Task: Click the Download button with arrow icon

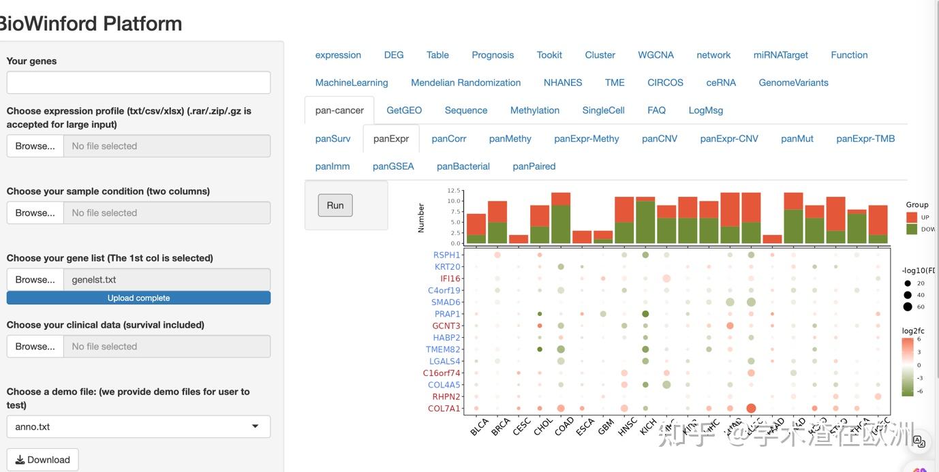Action: tap(43, 460)
